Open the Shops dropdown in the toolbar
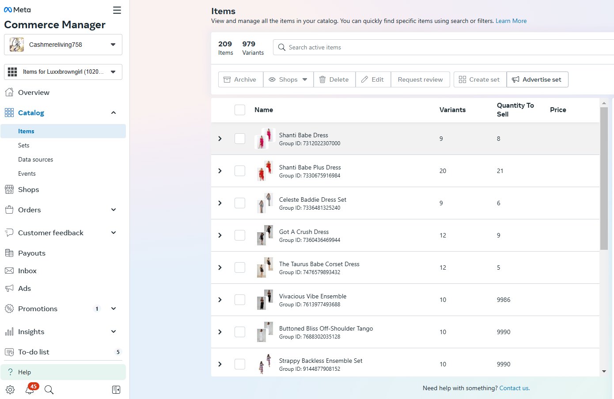Screen dimensions: 614x399 coord(288,79)
